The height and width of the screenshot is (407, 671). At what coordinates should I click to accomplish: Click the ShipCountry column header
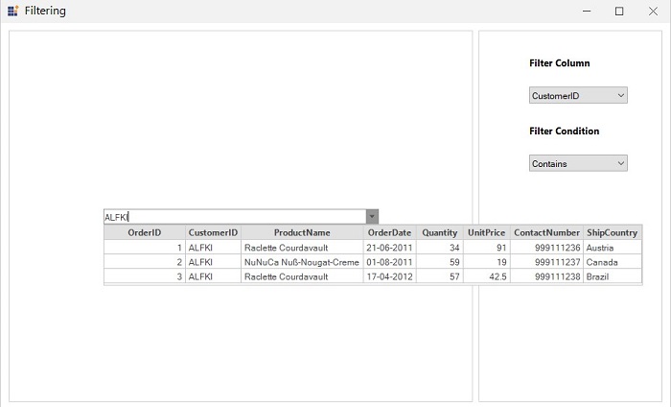[x=613, y=232]
